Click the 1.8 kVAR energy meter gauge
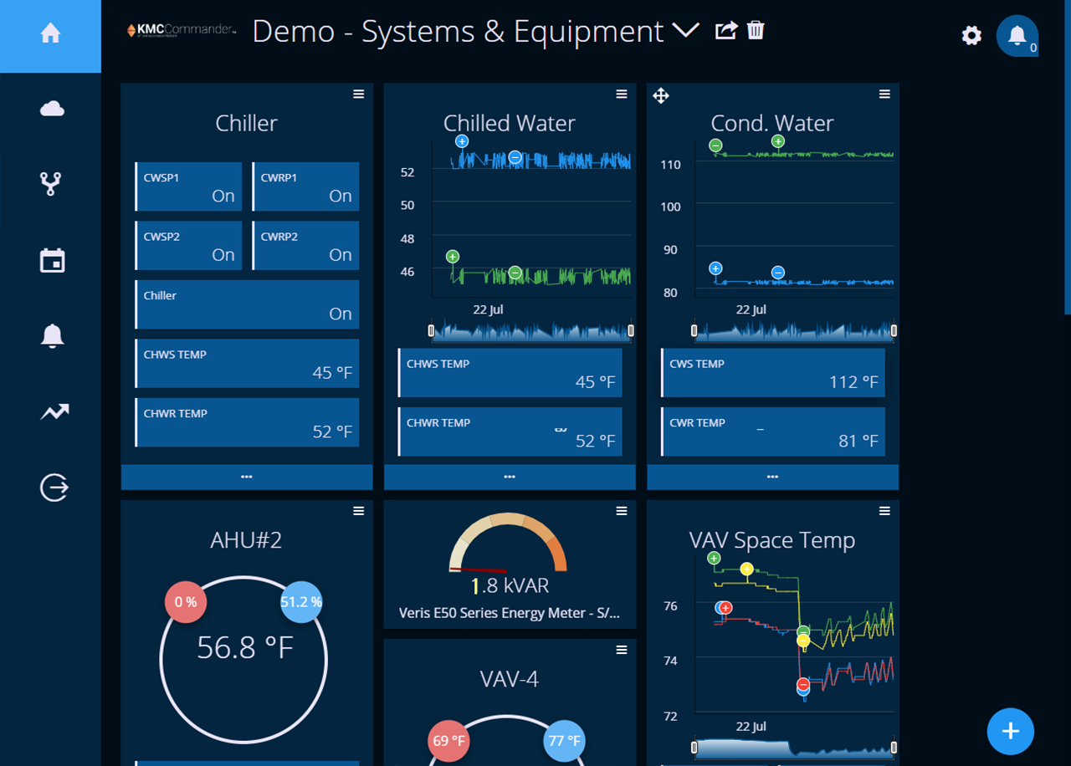Viewport: 1071px width, 766px height. click(x=509, y=543)
